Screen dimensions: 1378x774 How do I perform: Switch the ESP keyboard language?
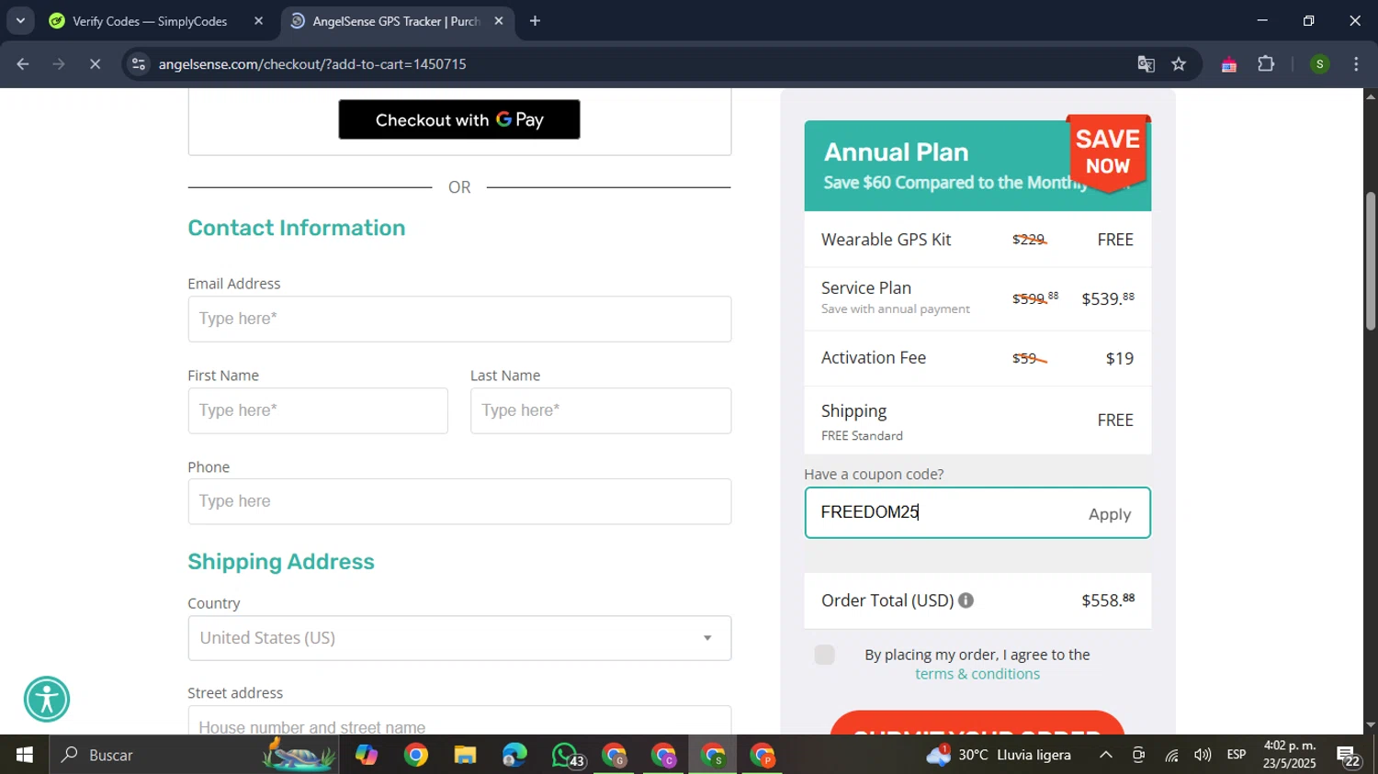click(1237, 755)
